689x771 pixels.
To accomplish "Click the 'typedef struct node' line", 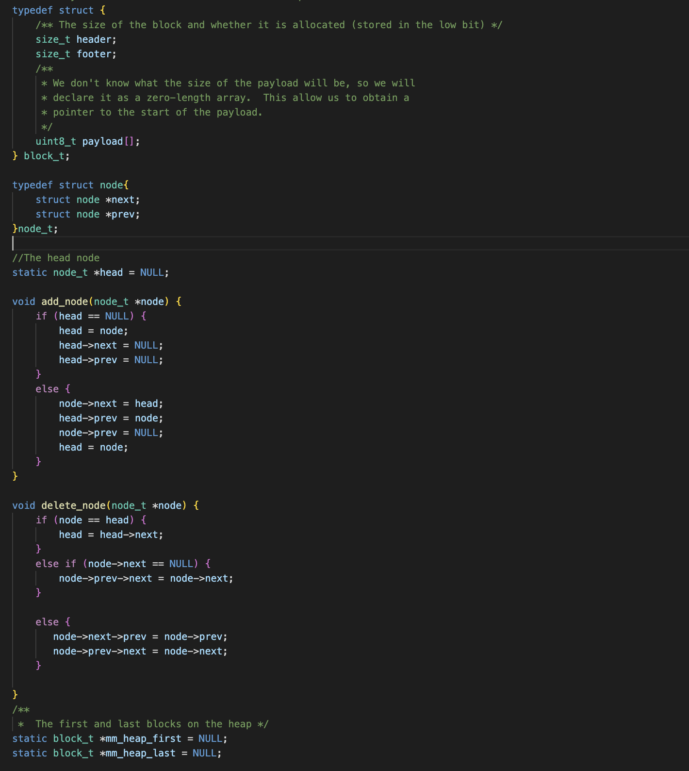I will (70, 185).
